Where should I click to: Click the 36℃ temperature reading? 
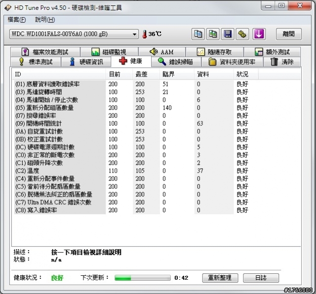[155, 34]
